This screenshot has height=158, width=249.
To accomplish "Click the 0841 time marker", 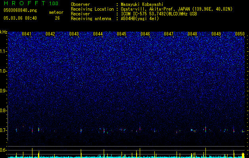I will tap(27, 34).
